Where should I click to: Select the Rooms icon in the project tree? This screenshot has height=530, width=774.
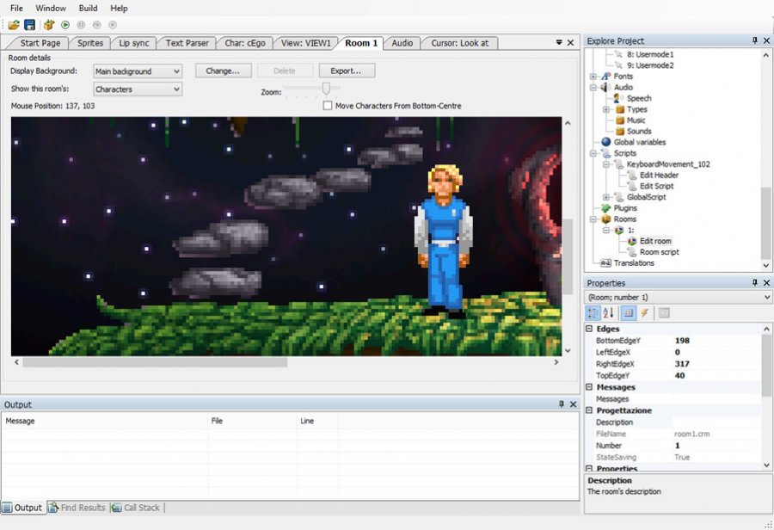[x=606, y=219]
